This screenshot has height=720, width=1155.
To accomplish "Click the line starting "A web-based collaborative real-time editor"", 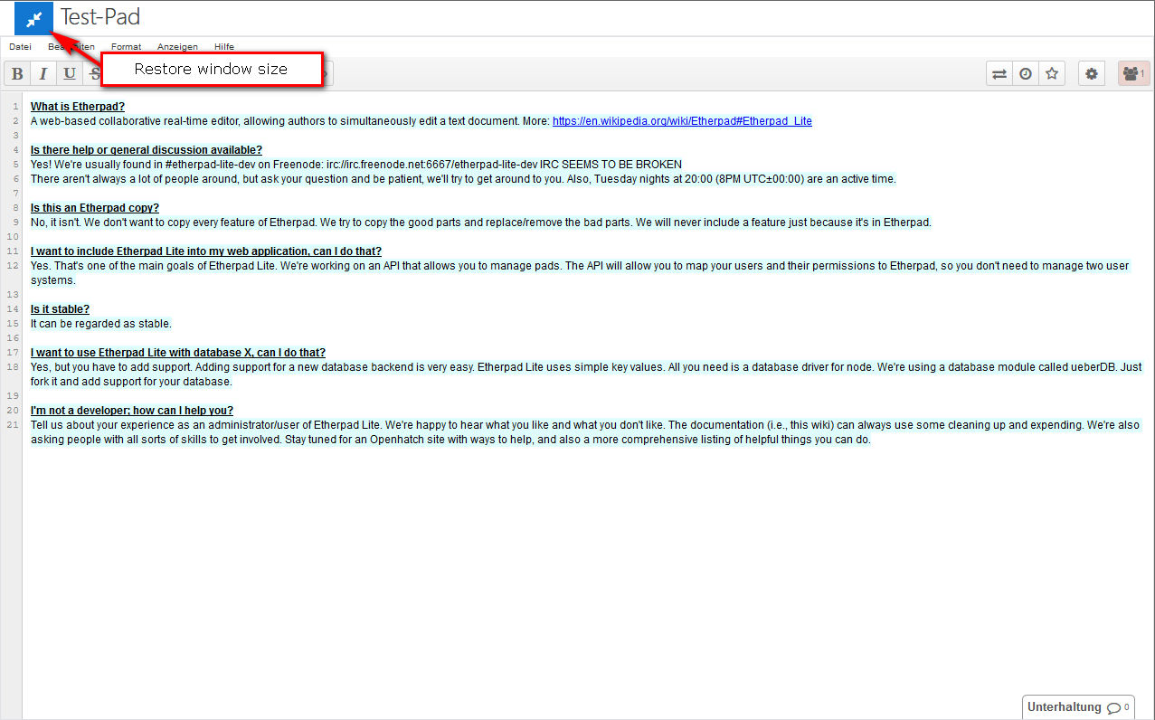I will (421, 121).
